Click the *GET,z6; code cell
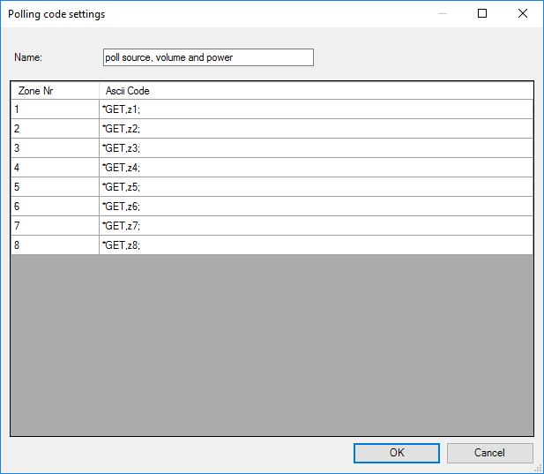Viewport: 544px width, 474px height. (x=316, y=207)
